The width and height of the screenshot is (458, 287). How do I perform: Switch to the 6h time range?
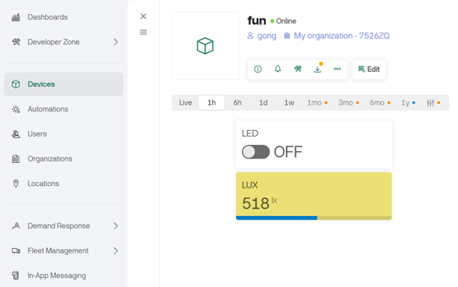(x=238, y=103)
